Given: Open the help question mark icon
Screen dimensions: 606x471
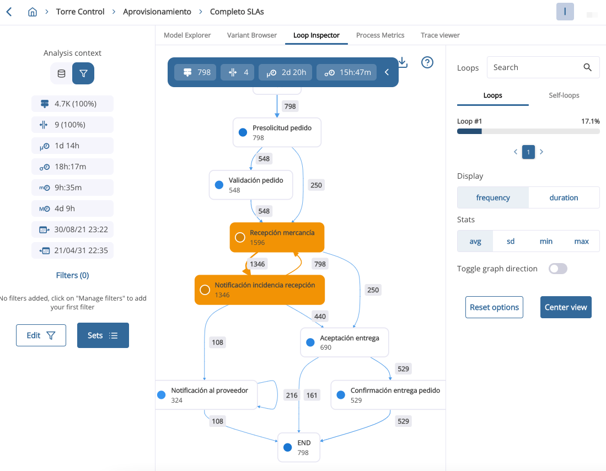Looking at the screenshot, I should (427, 62).
